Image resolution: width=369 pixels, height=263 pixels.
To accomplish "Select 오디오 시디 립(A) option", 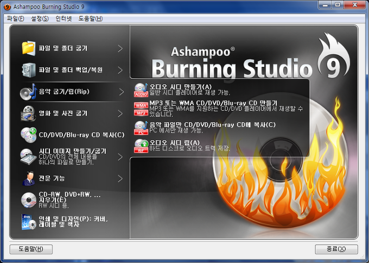I will point(175,142).
